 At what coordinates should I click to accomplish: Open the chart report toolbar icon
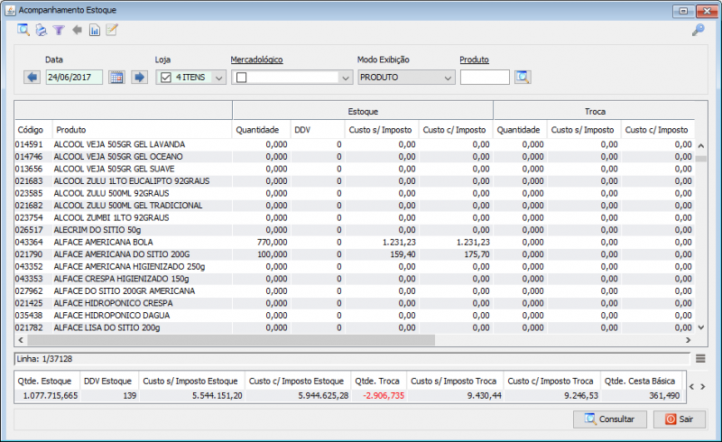click(95, 31)
